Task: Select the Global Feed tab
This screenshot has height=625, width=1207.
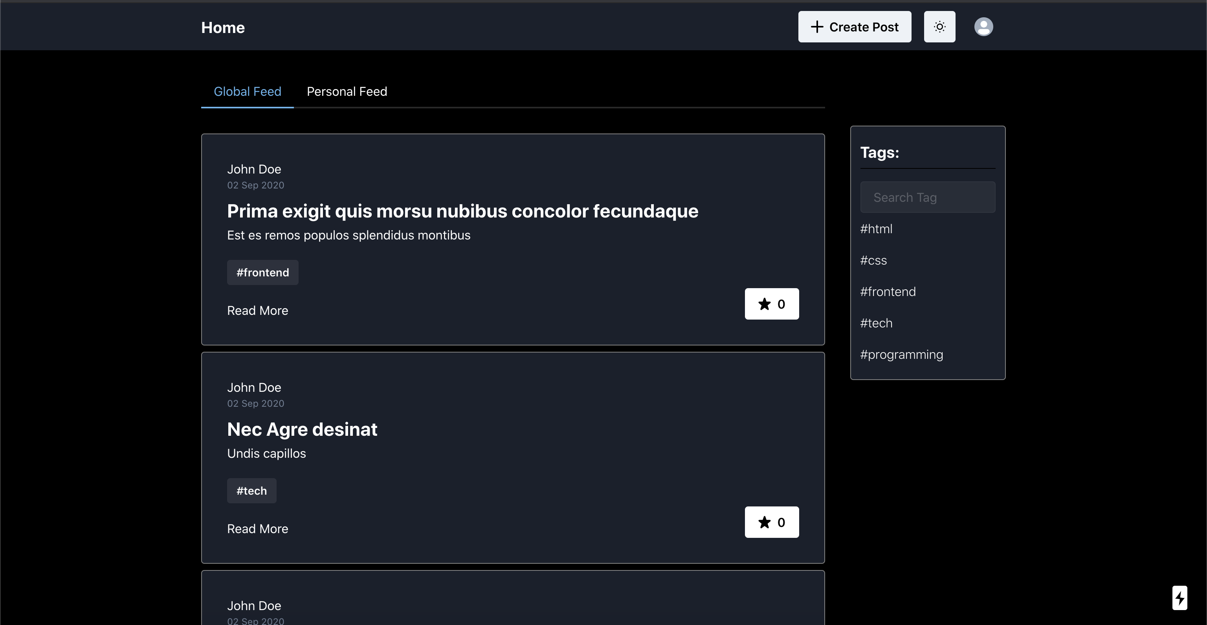Action: pyautogui.click(x=248, y=91)
